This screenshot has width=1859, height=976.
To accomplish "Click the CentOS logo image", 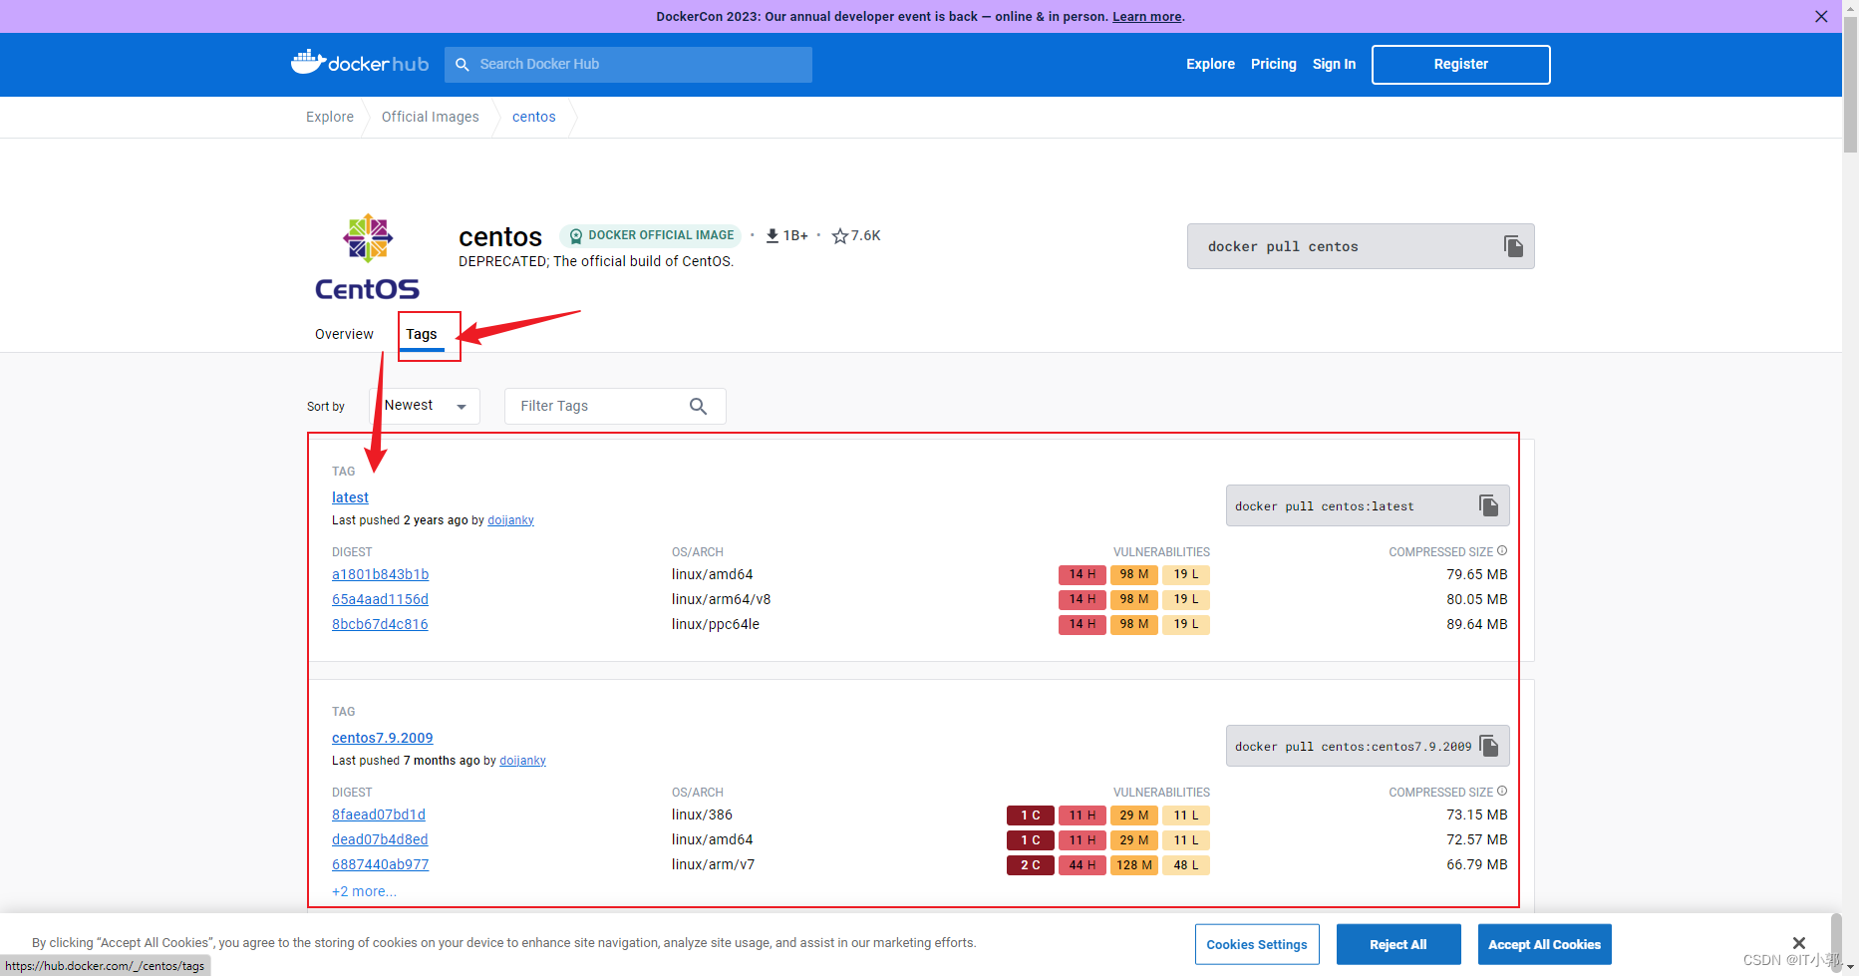I will [x=368, y=256].
